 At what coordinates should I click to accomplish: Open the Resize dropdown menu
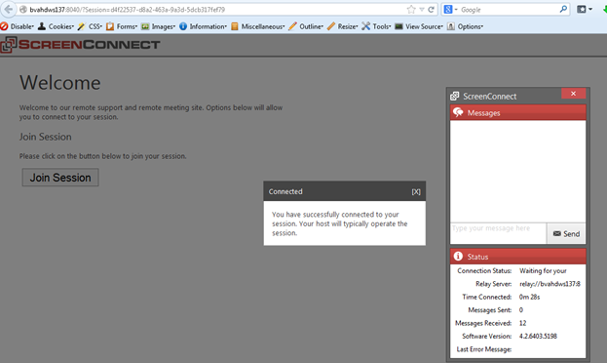coord(347,26)
